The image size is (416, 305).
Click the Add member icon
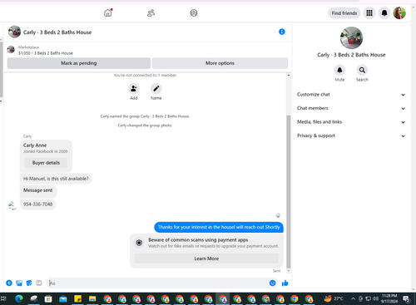[134, 89]
